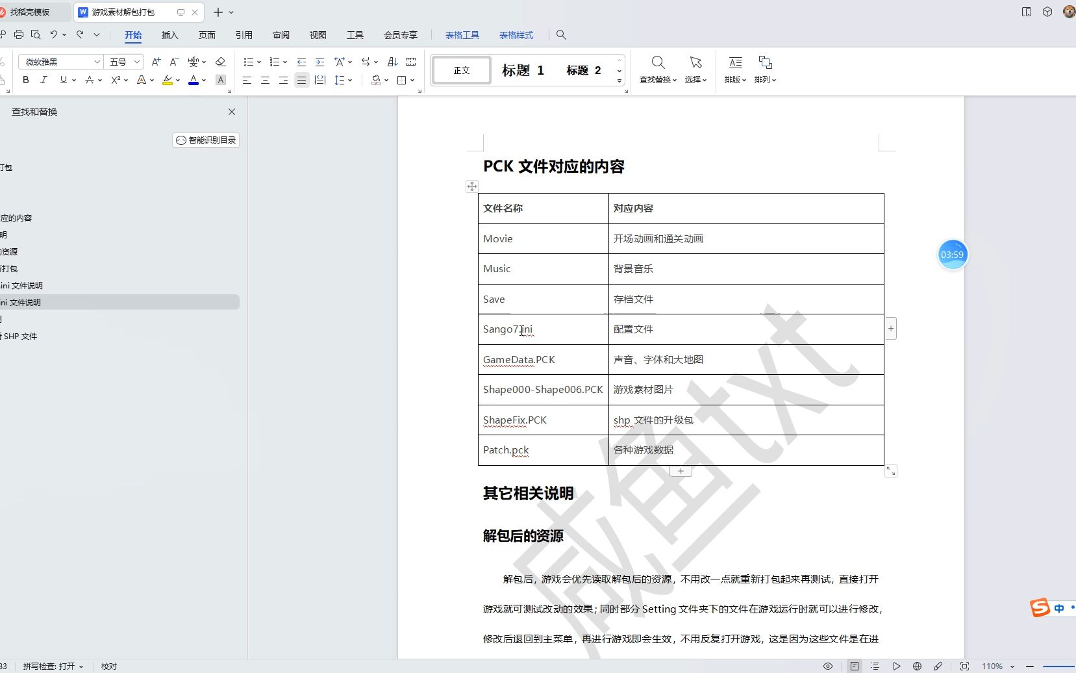
Task: Select the whole table with the move handle
Action: point(472,186)
